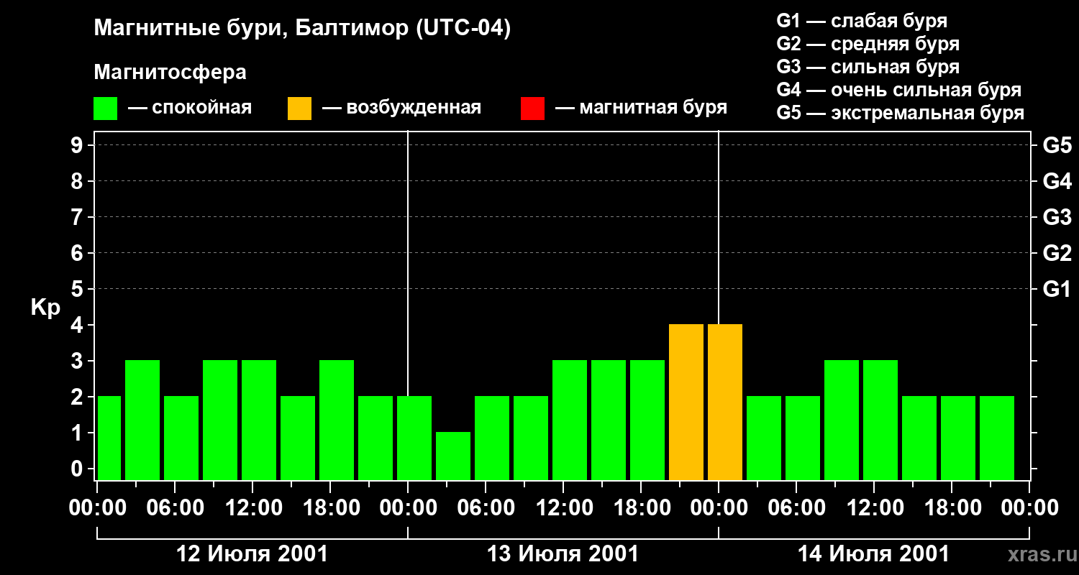Click the "— возбужденная" legend label

[x=401, y=108]
